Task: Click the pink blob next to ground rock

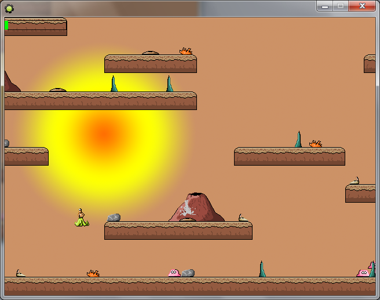Action: coord(174,272)
